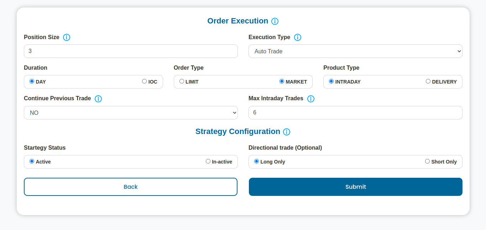This screenshot has height=230, width=486.
Task: Click the Directional trade (Optional) label
Action: 285,148
